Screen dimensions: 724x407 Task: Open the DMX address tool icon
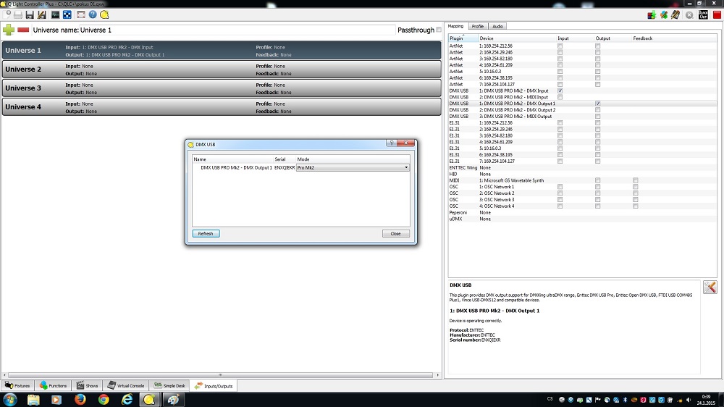[x=67, y=14]
